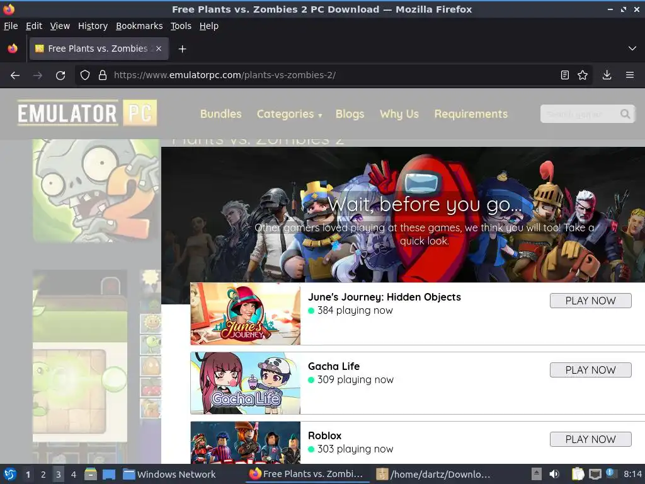Open the Firefox downloads panel
645x484 pixels.
[x=607, y=75]
